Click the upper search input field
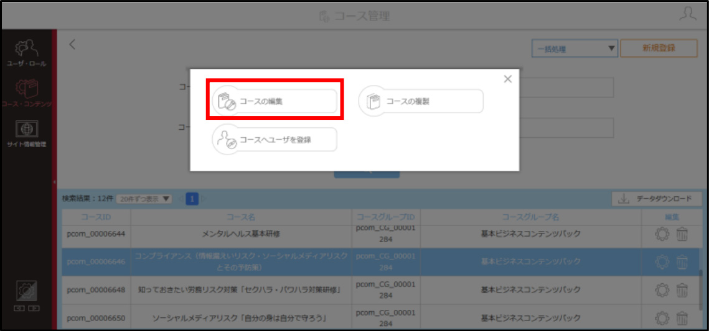This screenshot has width=709, height=331. coord(566,88)
